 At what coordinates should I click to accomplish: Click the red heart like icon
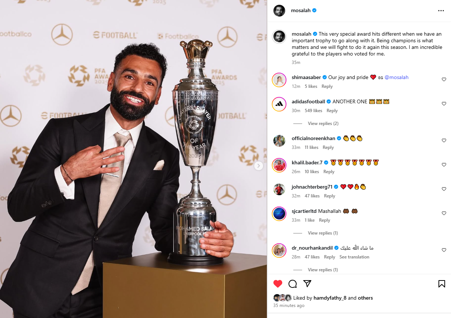(x=278, y=284)
